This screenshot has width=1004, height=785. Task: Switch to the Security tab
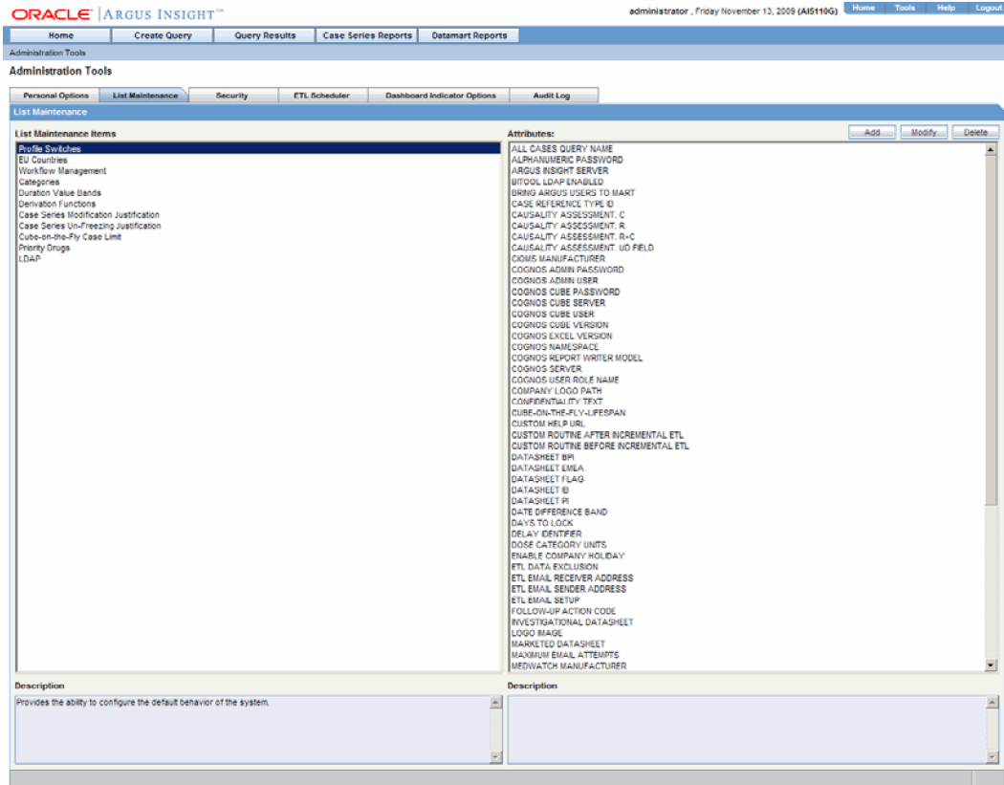[x=231, y=96]
